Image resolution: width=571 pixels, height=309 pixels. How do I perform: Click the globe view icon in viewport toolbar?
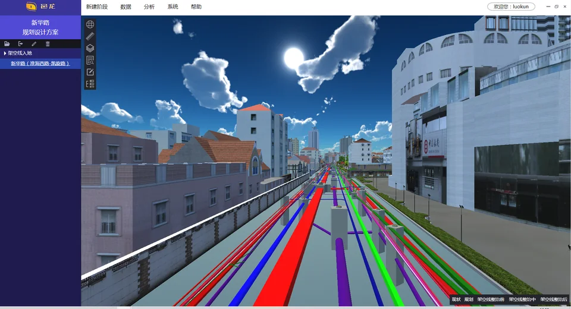(90, 24)
